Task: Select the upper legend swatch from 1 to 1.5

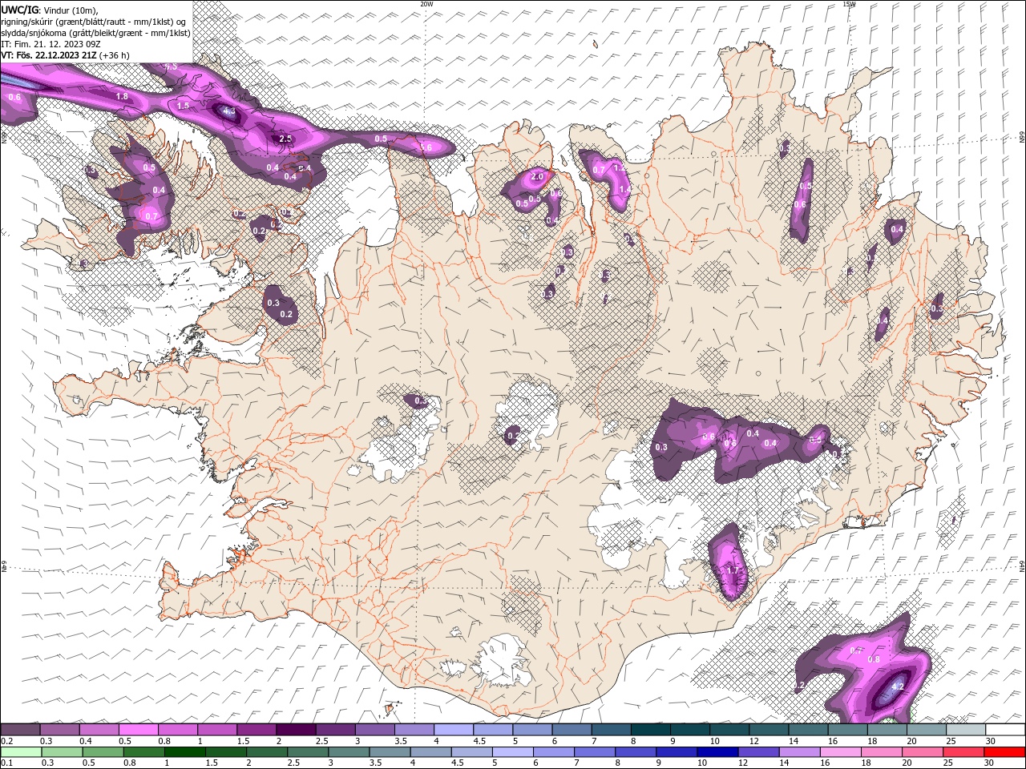Action: coord(216,730)
